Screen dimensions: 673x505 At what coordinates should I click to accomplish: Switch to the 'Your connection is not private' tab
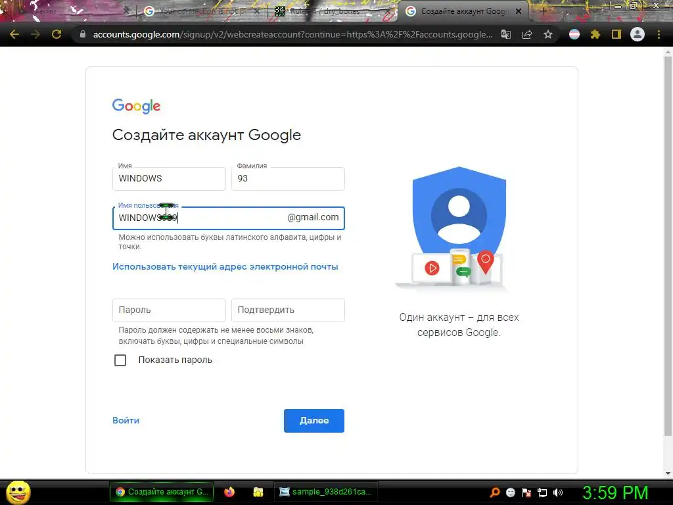coord(202,11)
